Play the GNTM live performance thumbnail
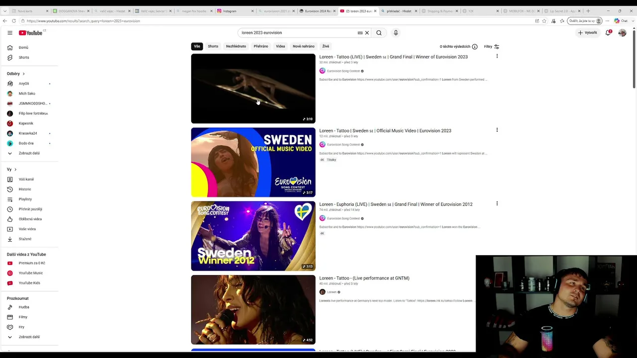The height and width of the screenshot is (358, 637). pos(253,309)
